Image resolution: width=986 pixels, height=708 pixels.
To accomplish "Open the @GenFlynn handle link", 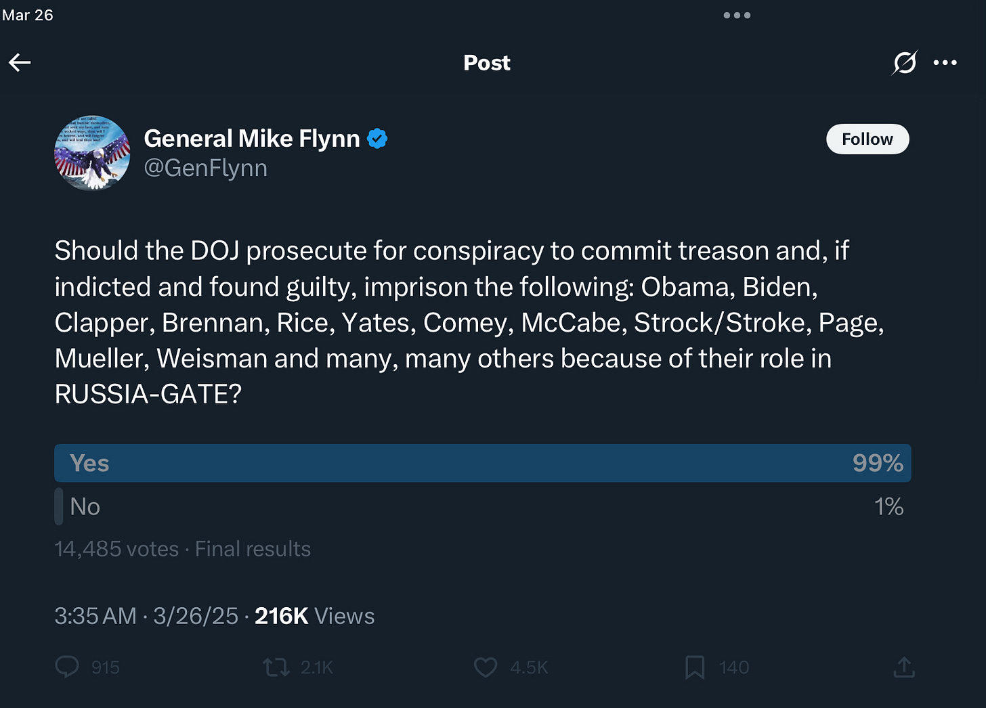I will point(206,168).
